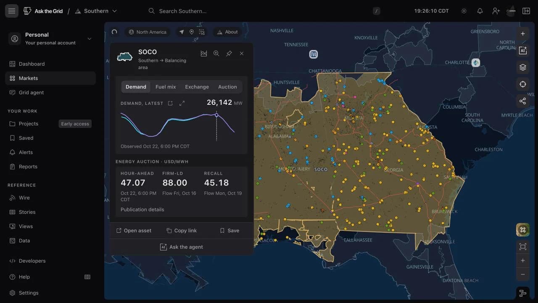The width and height of the screenshot is (538, 303).
Task: Open the Auction tab
Action: pyautogui.click(x=227, y=87)
